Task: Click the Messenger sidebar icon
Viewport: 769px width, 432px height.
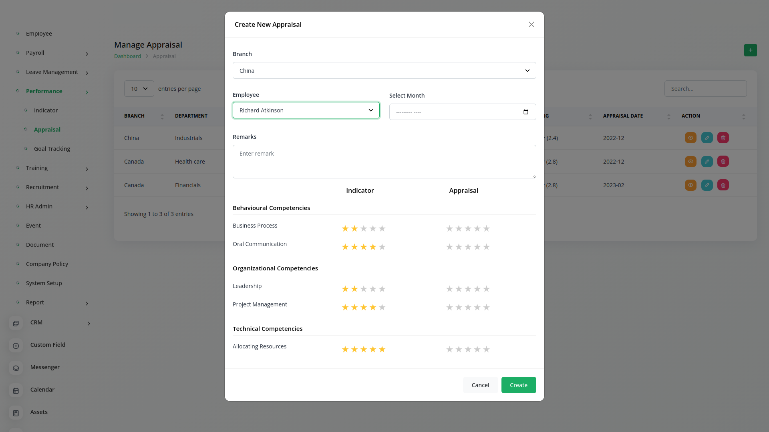Action: tap(16, 368)
